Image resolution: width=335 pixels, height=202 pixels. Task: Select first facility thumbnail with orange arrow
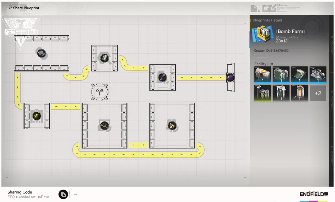point(262,75)
